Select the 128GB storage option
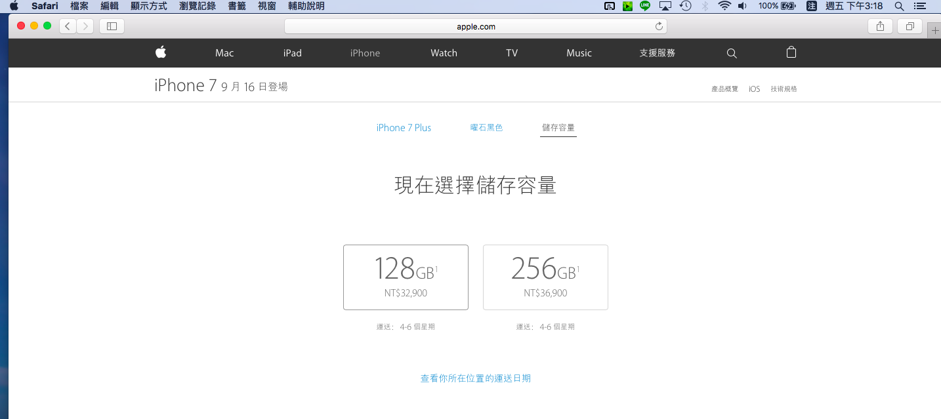The height and width of the screenshot is (419, 941). click(406, 277)
